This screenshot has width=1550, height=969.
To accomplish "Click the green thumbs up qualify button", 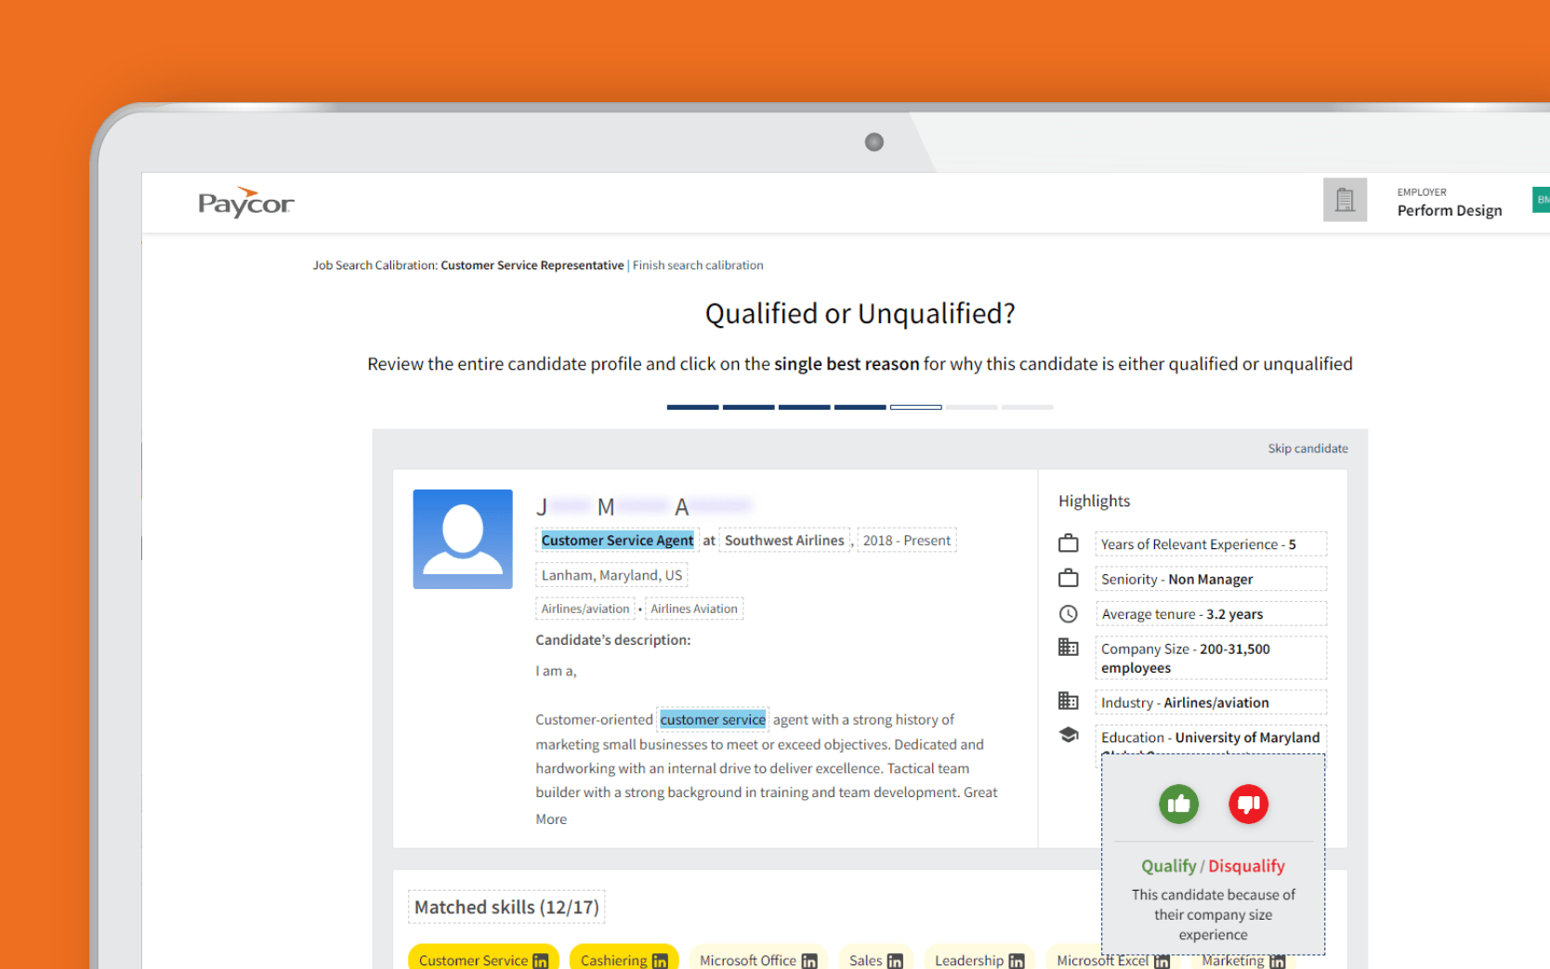I will [1178, 804].
